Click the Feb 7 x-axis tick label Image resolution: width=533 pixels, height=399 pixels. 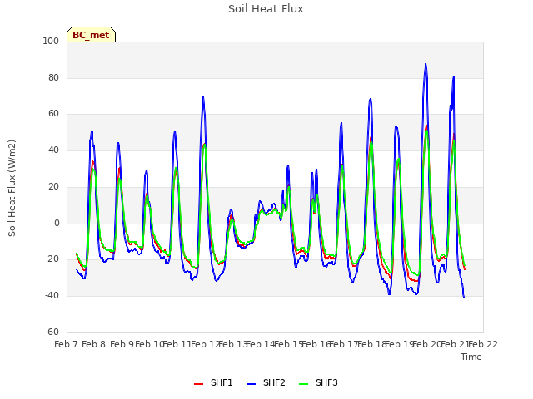(x=67, y=344)
